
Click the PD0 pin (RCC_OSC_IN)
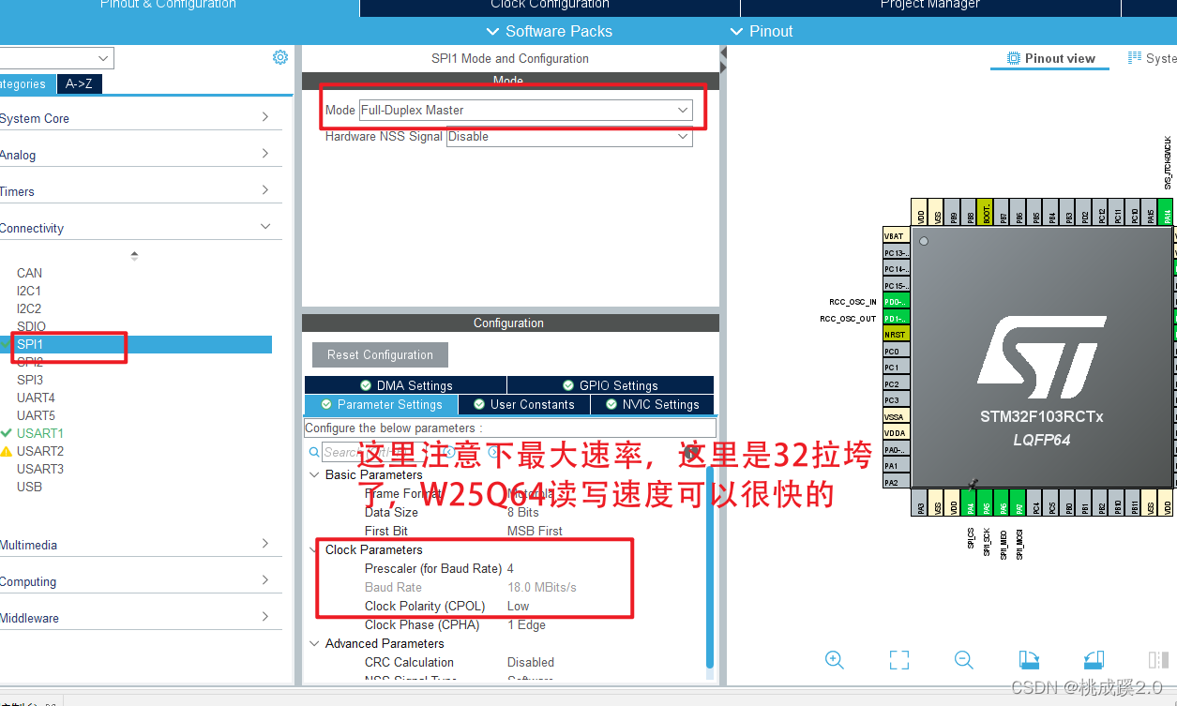coord(896,302)
